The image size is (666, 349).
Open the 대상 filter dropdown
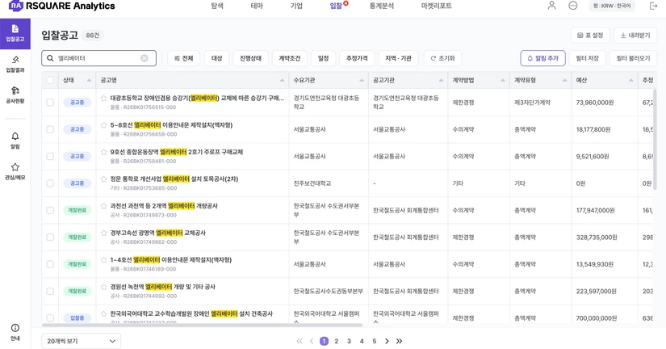pos(216,58)
